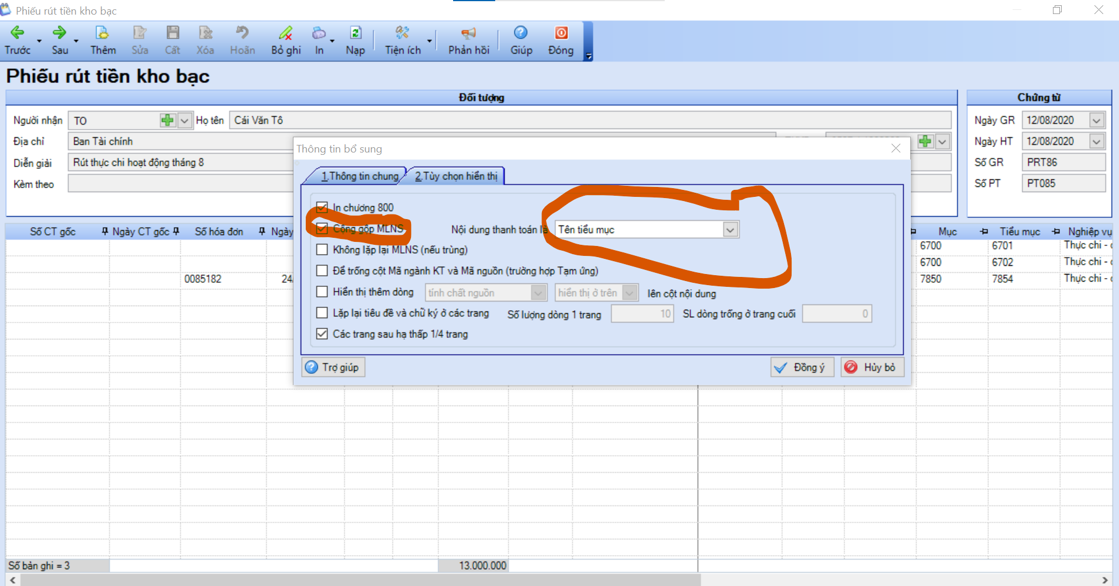This screenshot has width=1119, height=586.
Task: Switch to the Thông tin chung tab
Action: (359, 176)
